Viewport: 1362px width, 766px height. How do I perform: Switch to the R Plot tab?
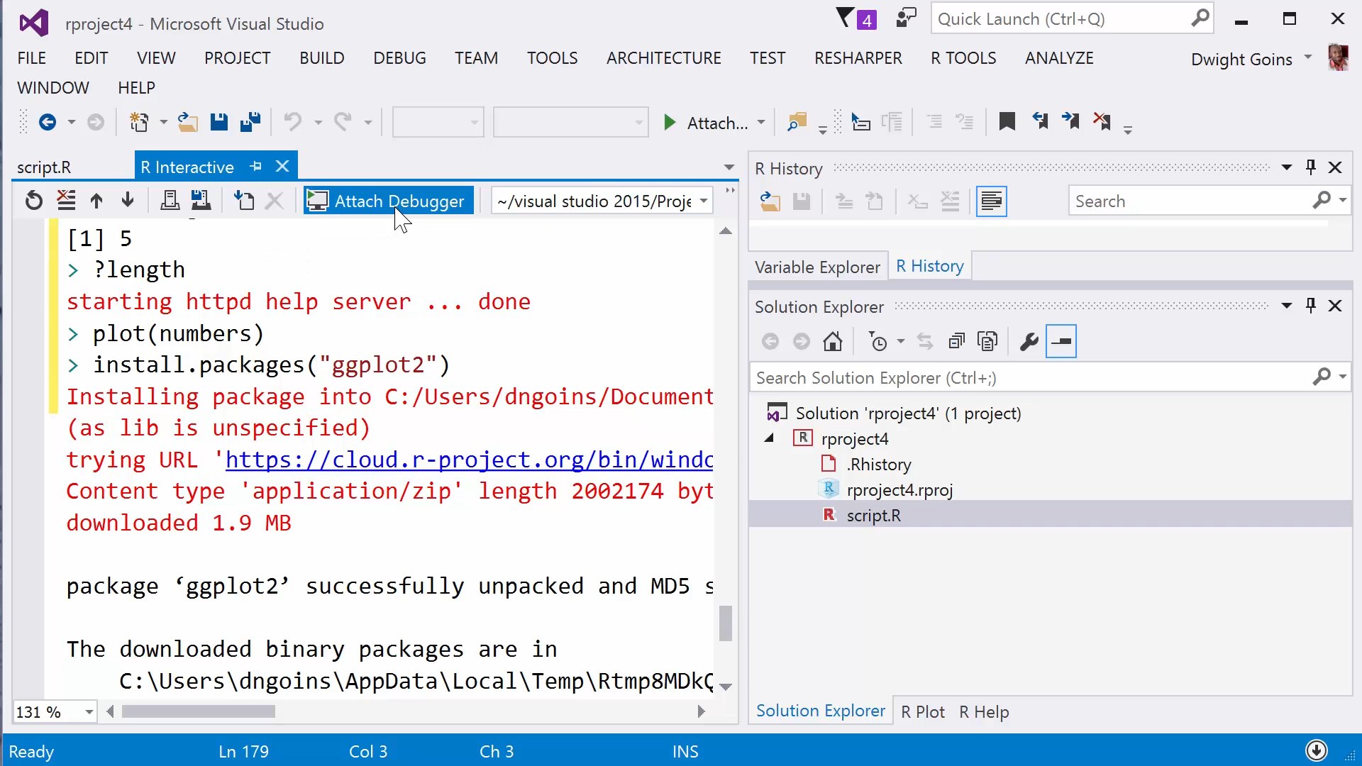point(923,711)
